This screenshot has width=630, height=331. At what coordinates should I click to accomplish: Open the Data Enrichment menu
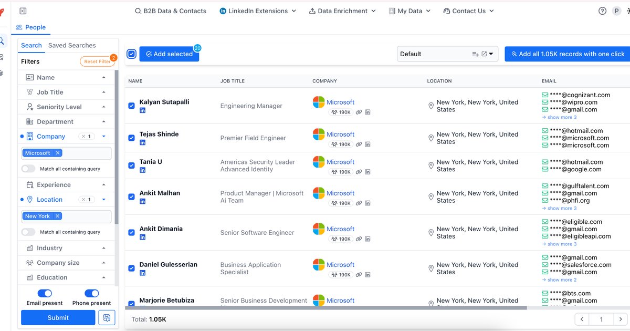tap(342, 11)
